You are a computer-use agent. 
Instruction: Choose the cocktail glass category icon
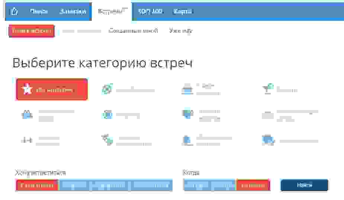point(268,88)
